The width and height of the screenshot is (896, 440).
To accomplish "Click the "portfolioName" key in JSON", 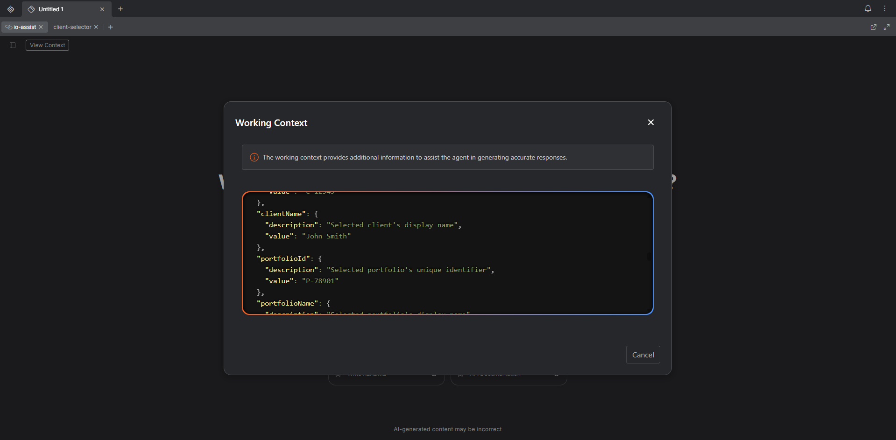I will (288, 303).
